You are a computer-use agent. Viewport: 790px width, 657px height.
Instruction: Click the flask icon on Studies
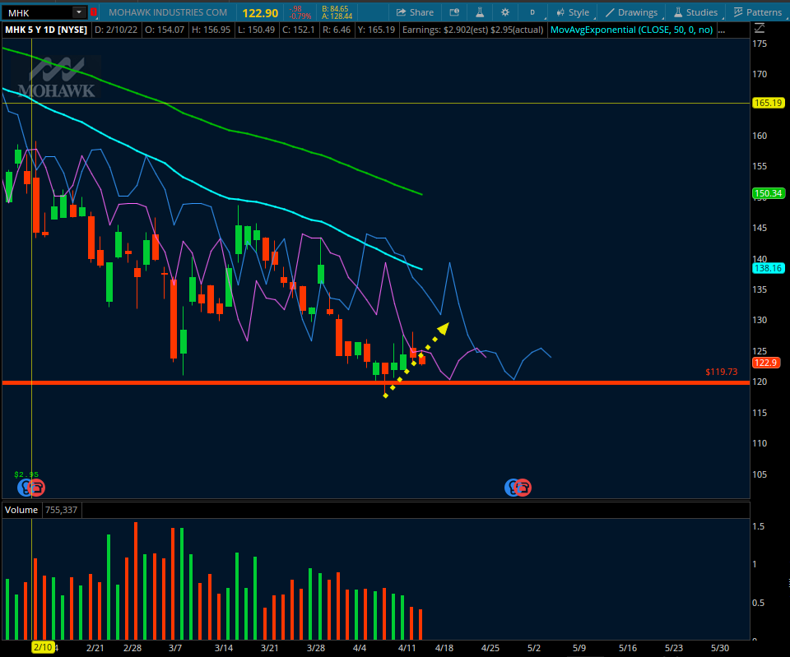click(x=678, y=12)
